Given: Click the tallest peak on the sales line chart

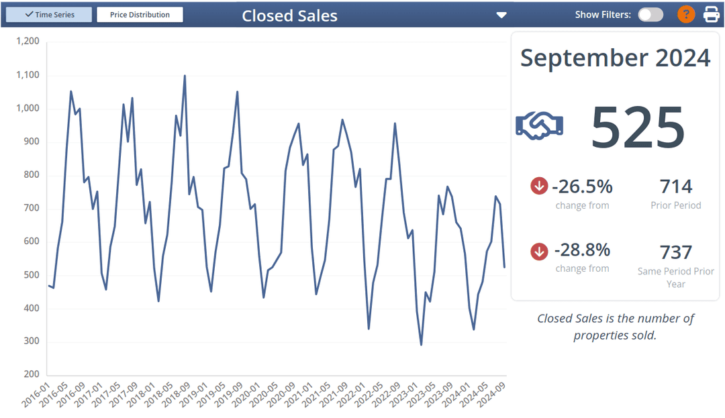Looking at the screenshot, I should point(185,76).
